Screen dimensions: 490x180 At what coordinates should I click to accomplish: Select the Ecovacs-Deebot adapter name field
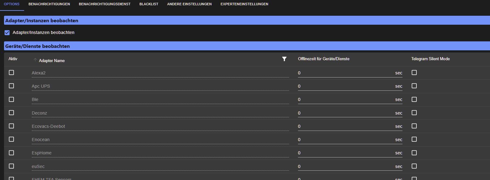(160, 126)
